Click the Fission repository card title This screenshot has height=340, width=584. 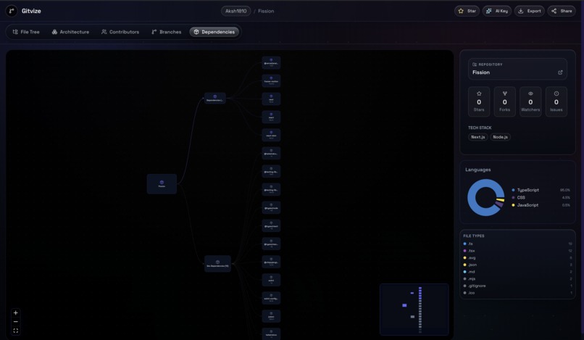(x=481, y=72)
